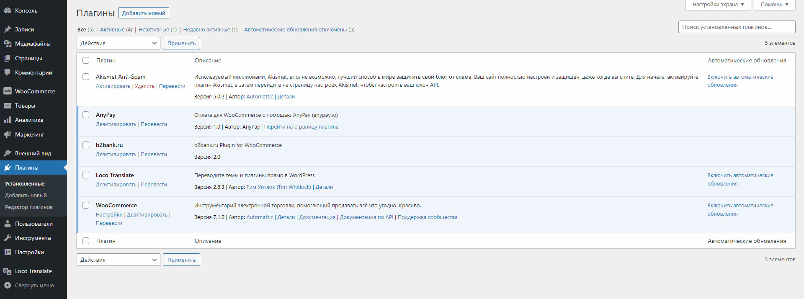The height and width of the screenshot is (299, 804).
Task: Open Записи via its pin icon
Action: click(7, 29)
